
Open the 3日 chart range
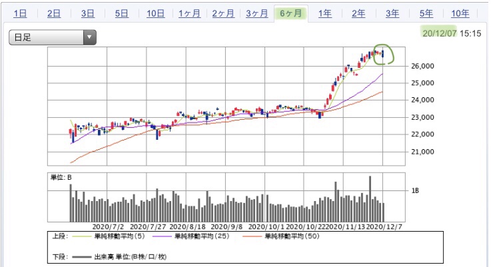coord(88,13)
